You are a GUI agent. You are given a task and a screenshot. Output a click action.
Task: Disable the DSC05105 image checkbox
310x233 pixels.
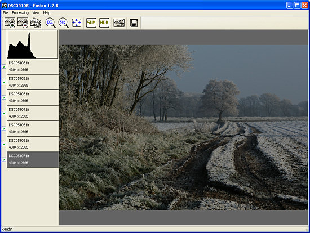(4, 128)
